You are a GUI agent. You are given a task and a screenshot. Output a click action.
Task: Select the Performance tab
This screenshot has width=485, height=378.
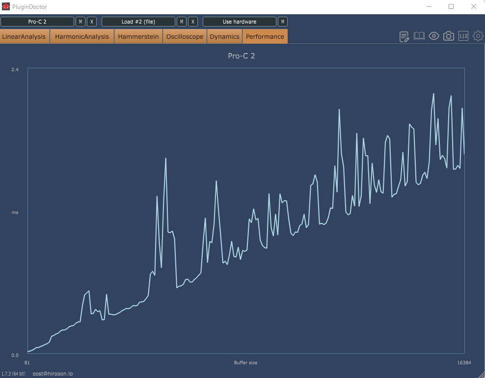(x=265, y=36)
